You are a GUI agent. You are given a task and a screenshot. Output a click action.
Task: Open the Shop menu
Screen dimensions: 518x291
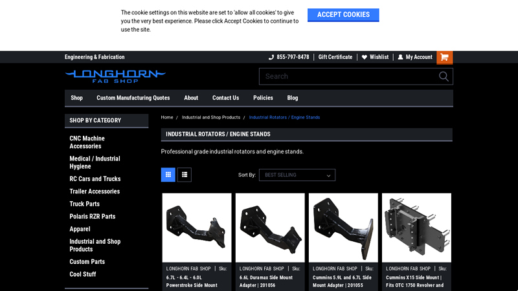point(76,98)
